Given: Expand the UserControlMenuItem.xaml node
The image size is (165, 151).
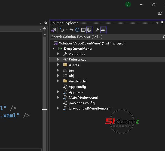Looking at the screenshot, I should [58, 108].
